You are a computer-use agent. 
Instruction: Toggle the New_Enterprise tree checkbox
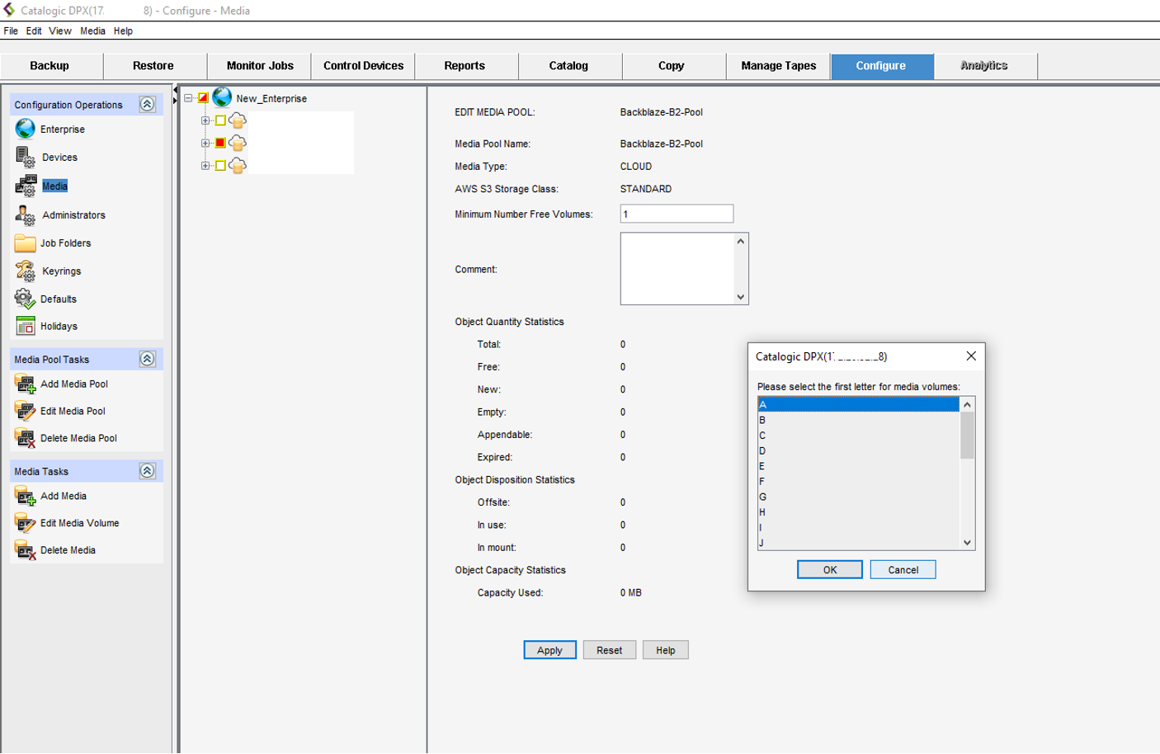(203, 98)
